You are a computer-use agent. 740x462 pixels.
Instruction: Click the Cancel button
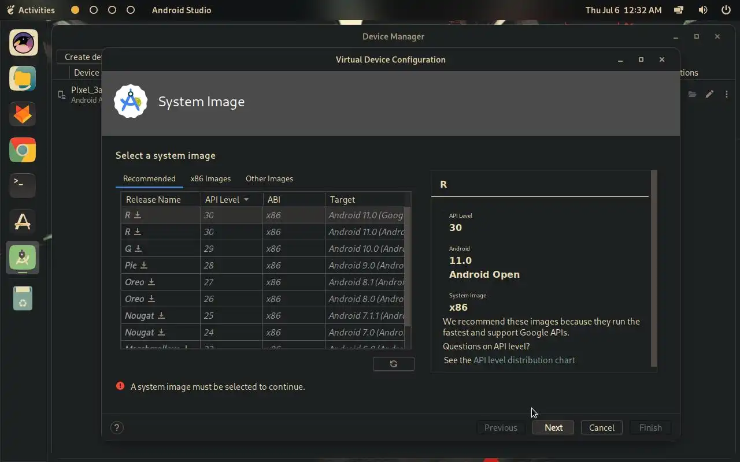[602, 428]
